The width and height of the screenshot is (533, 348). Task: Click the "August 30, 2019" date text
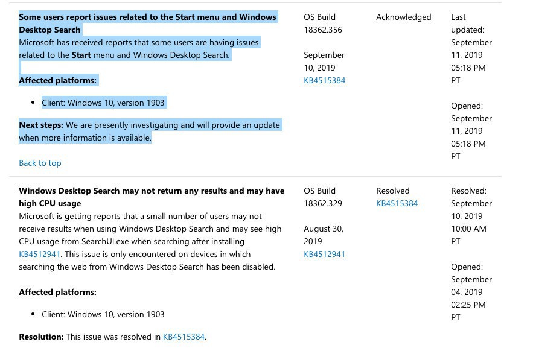(x=324, y=235)
